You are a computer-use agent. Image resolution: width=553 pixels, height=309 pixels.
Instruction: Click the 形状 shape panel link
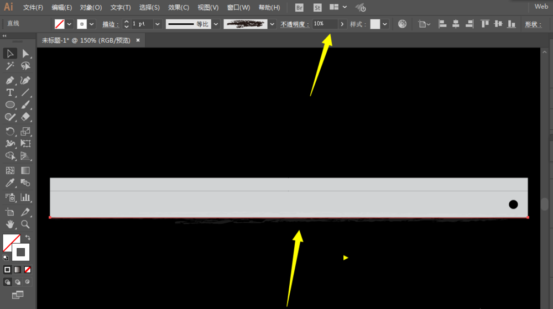(533, 24)
